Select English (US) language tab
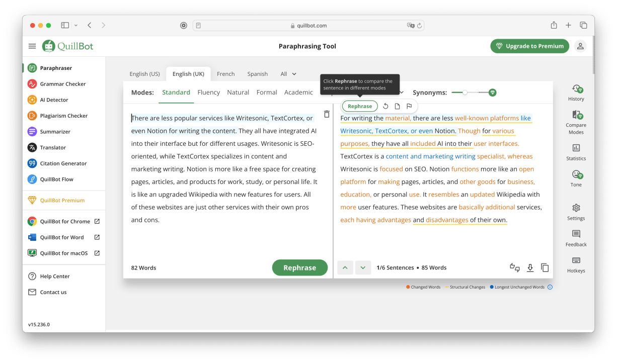The width and height of the screenshot is (617, 362). (x=144, y=74)
